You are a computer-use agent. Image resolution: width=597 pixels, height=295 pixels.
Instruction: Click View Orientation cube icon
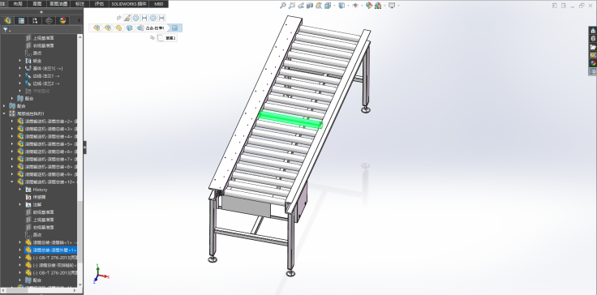328,6
